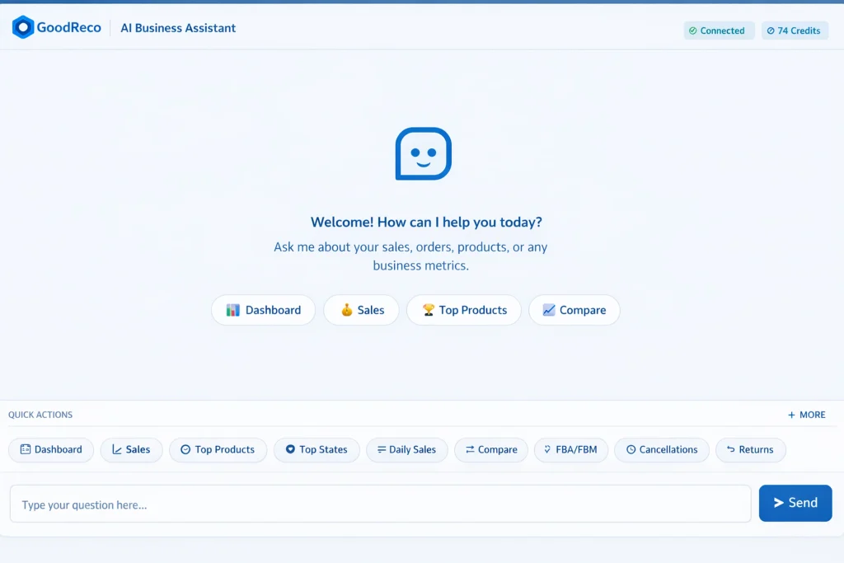This screenshot has width=844, height=563.
Task: Click the Compare quick action with arrows icon
Action: (491, 449)
